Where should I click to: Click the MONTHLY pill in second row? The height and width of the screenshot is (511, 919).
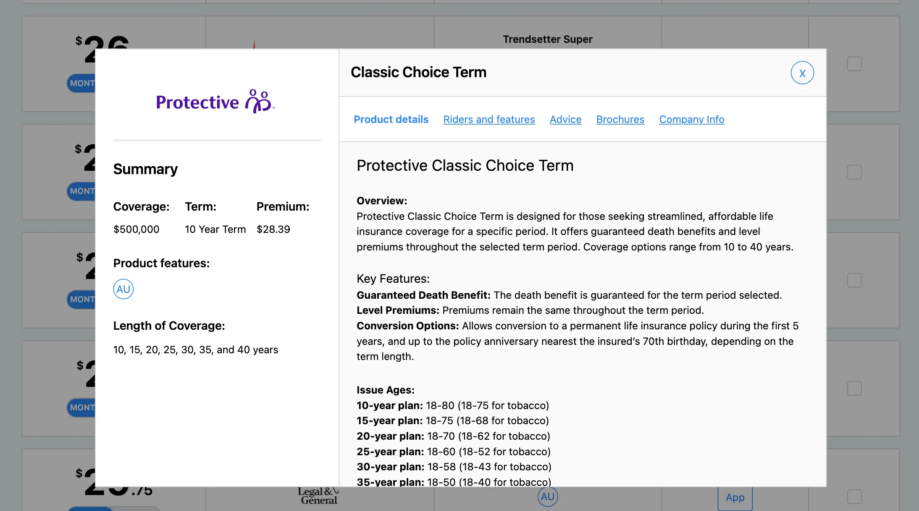[x=81, y=191]
